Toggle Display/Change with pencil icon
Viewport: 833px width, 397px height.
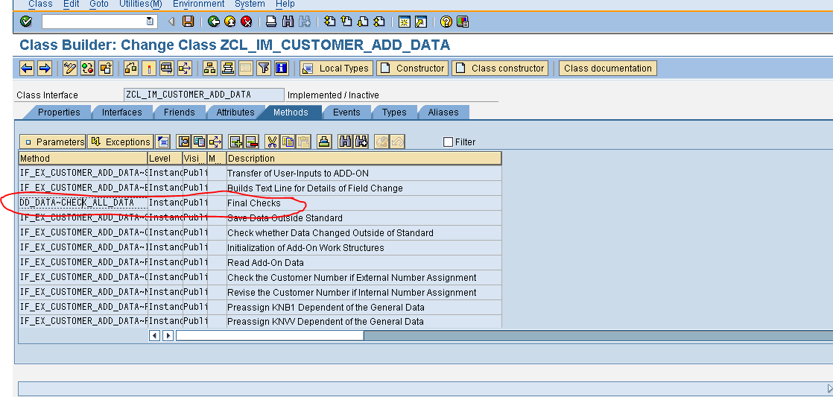pos(70,68)
